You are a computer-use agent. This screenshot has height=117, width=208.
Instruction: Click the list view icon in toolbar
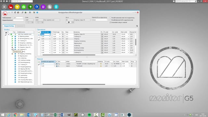(30, 12)
